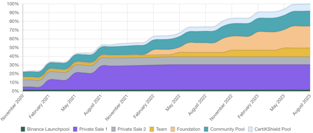Click the Binance Launchpool green legend swatch
This screenshot has width=313, height=133.
pos(23,129)
